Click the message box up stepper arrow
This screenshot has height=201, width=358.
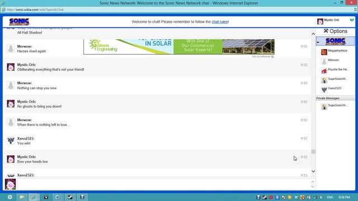[x=313, y=181]
